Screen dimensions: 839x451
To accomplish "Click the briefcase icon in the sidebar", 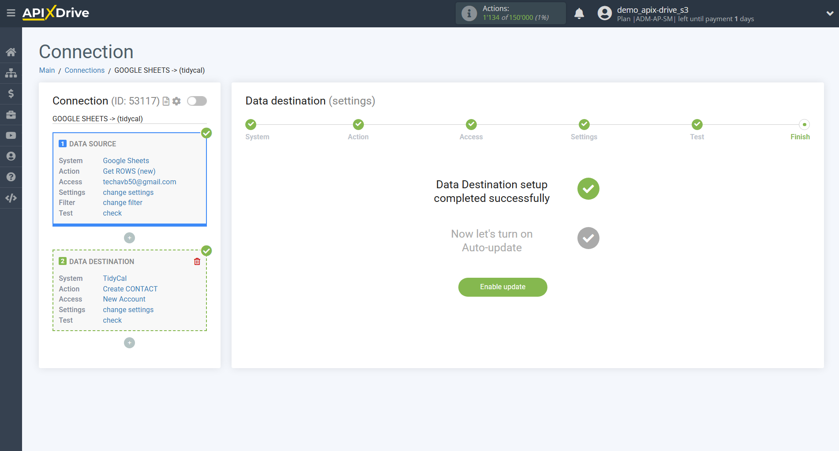I will pos(11,114).
